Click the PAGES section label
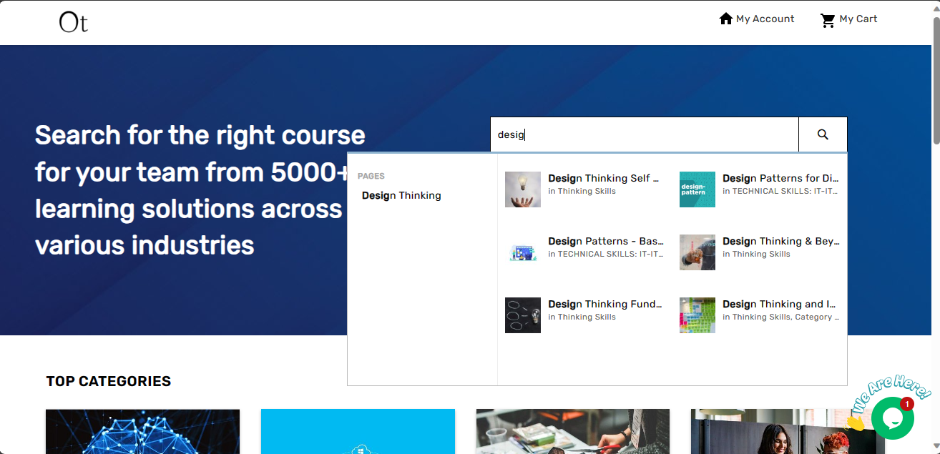The width and height of the screenshot is (940, 454). (x=371, y=176)
